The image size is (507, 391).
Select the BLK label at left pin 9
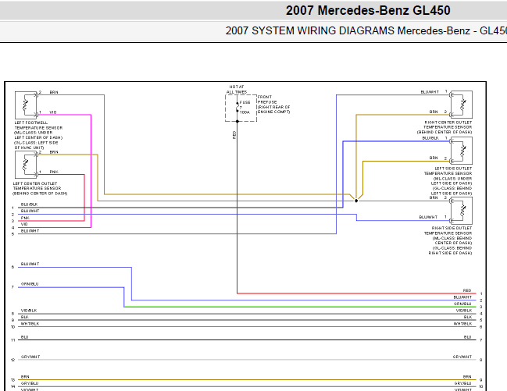tap(24, 317)
